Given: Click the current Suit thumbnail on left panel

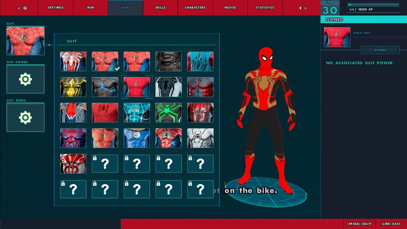Looking at the screenshot, I should point(25,41).
